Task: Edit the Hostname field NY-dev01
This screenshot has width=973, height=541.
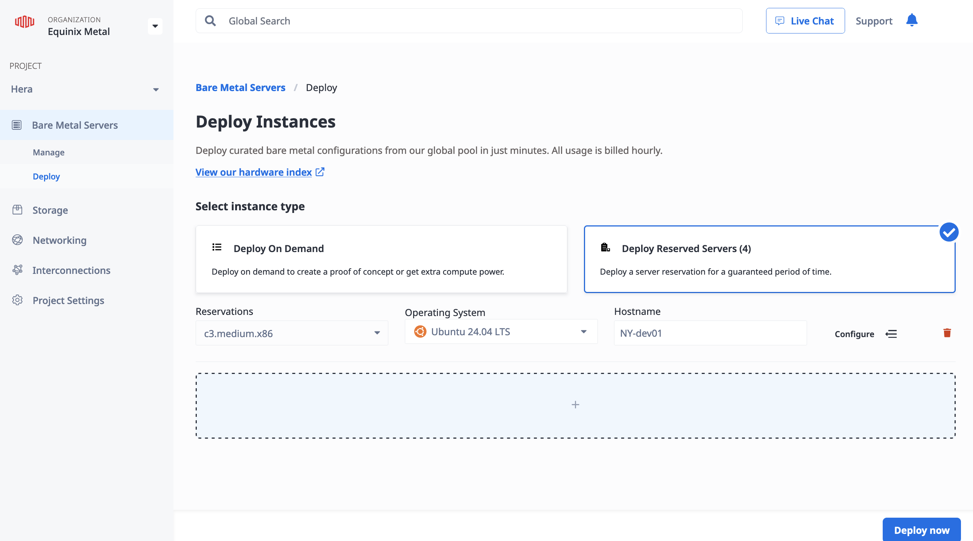Action: click(x=710, y=333)
